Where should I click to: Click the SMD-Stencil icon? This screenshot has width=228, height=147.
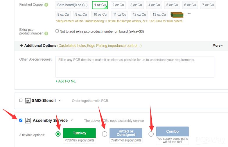point(28,100)
